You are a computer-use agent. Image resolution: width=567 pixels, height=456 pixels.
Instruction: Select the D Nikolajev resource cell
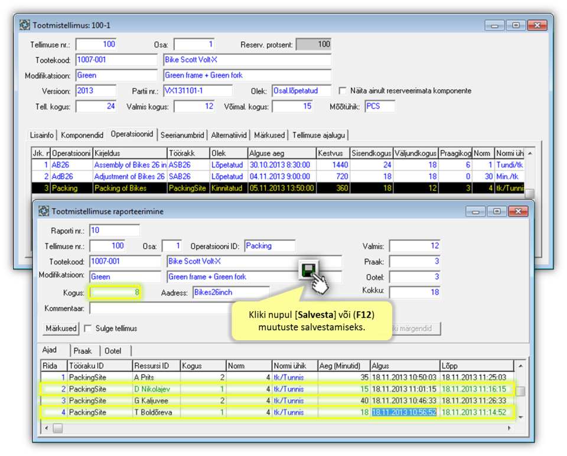[x=156, y=389]
